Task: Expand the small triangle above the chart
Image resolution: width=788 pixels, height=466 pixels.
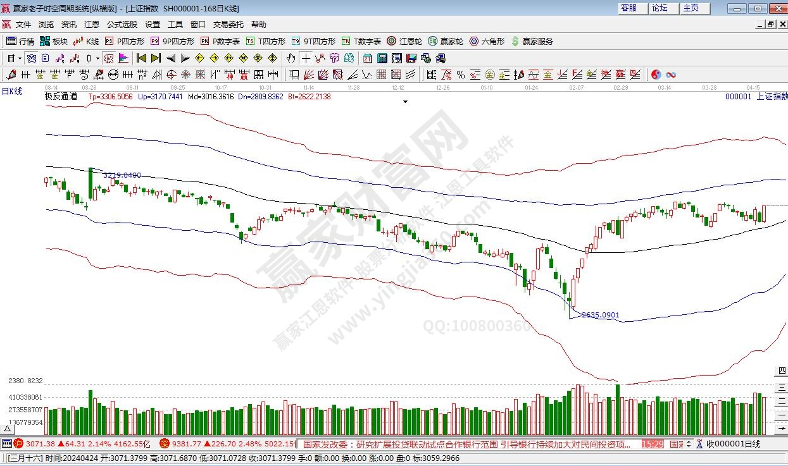Action: [x=405, y=101]
